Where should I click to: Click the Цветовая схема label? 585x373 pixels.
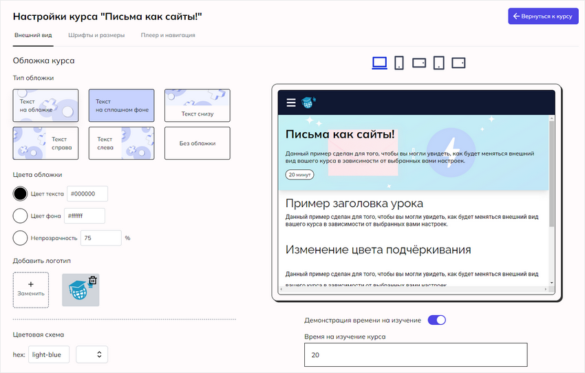39,334
